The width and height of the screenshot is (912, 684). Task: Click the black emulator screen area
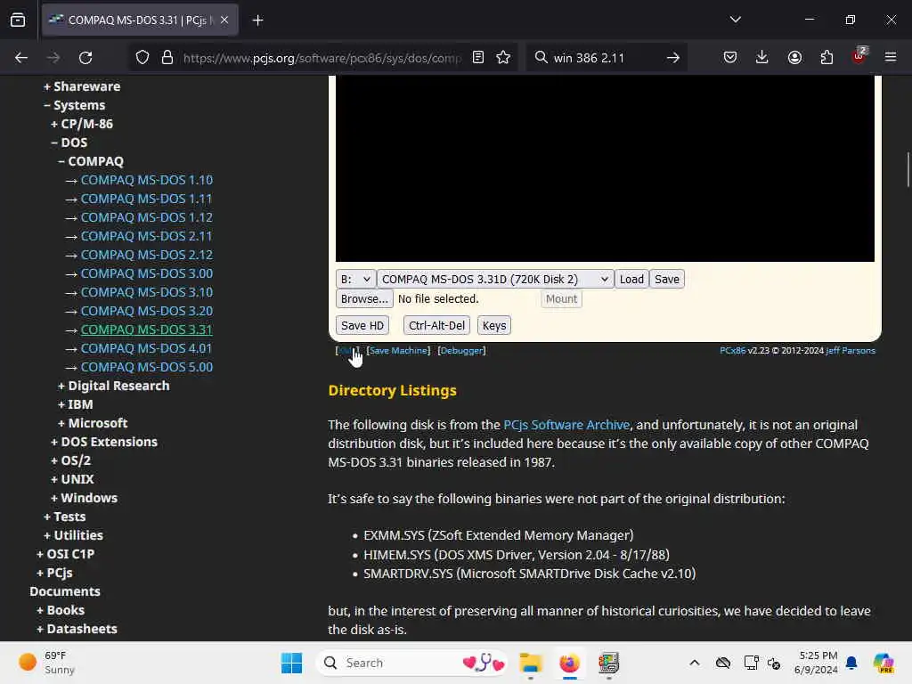coord(605,168)
